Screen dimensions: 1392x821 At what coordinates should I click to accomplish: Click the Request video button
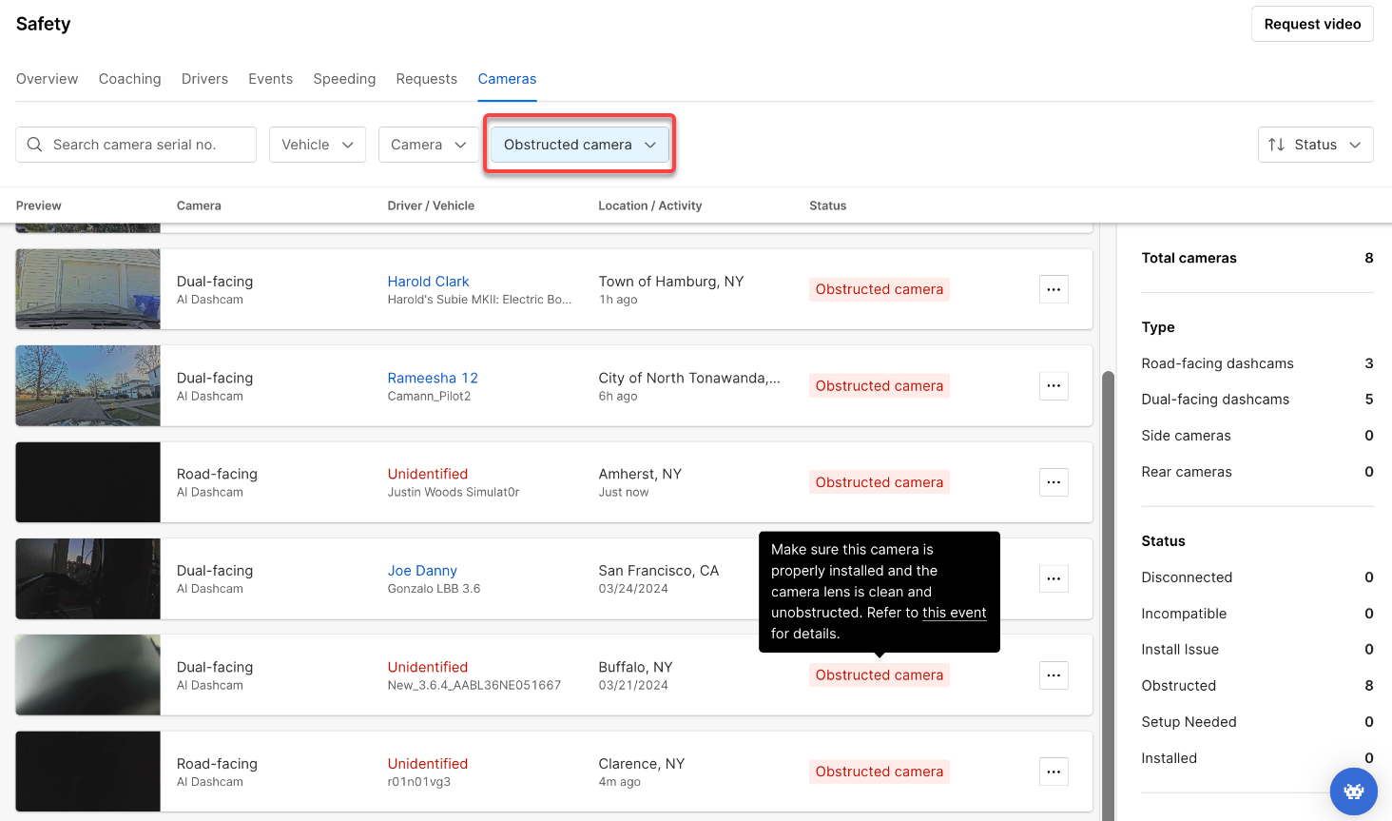click(1312, 24)
